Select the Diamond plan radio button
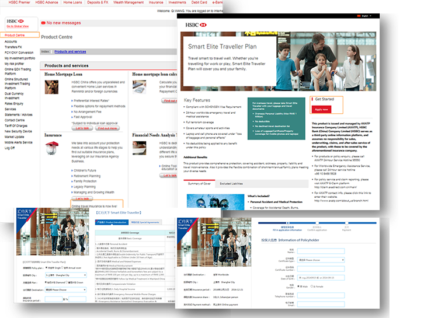The width and height of the screenshot is (424, 318). pyautogui.click(x=46, y=282)
